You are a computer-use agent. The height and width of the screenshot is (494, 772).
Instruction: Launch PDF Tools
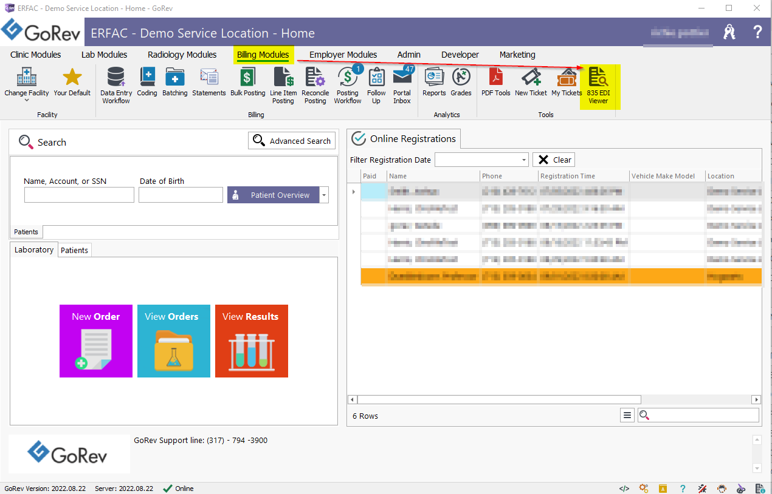click(496, 82)
